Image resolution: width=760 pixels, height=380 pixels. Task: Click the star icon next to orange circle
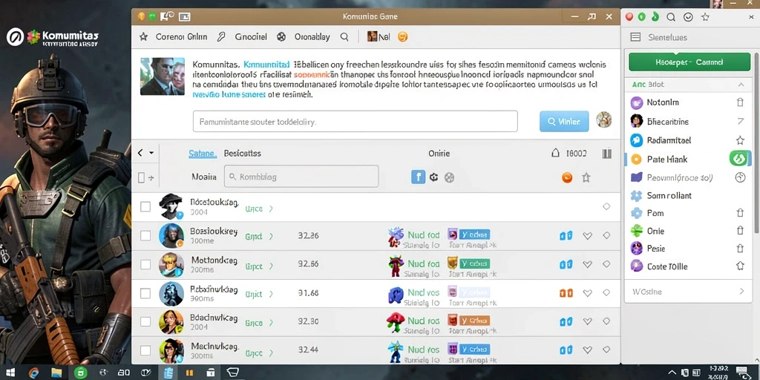click(586, 177)
